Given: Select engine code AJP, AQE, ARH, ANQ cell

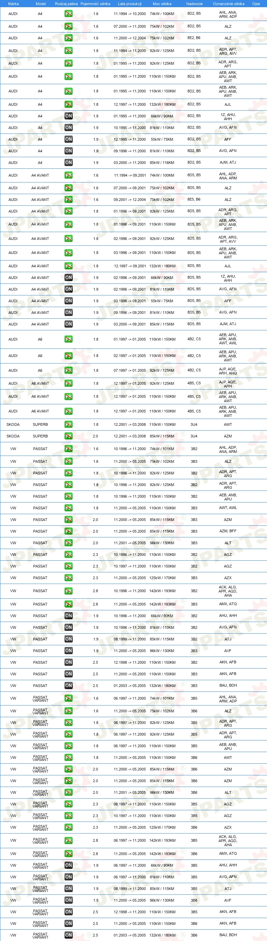Looking at the screenshot, I should [228, 370].
